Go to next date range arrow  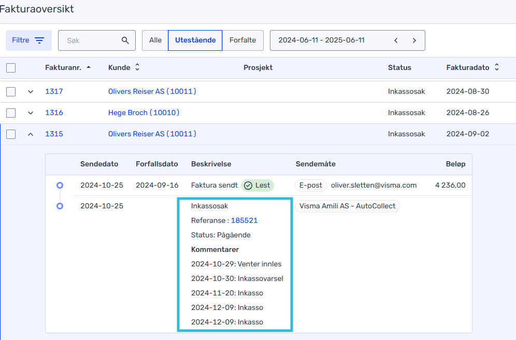pos(414,40)
